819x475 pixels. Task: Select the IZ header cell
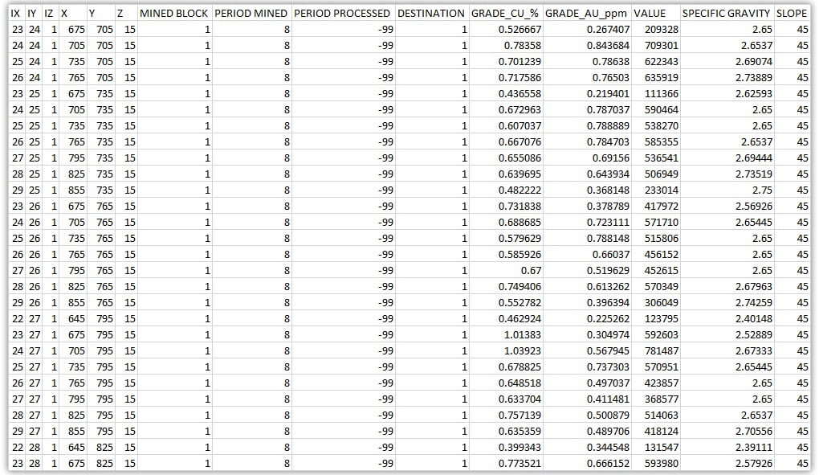[x=50, y=14]
